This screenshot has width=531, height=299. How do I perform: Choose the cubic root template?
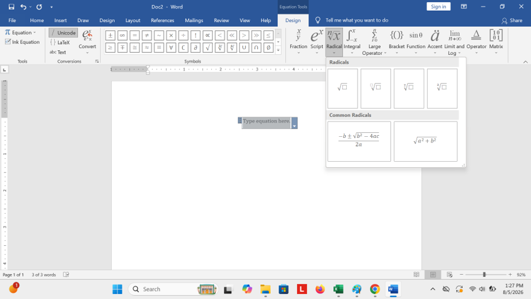442,89
